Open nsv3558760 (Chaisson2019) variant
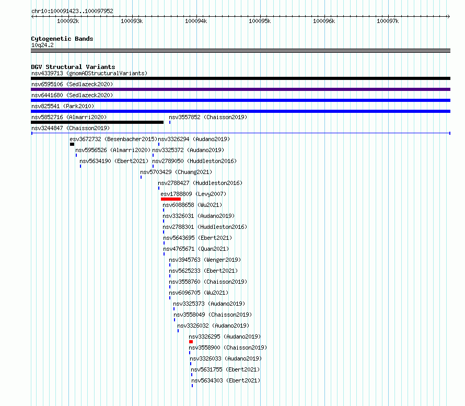Viewport: 465px width, 406px height. 208,282
